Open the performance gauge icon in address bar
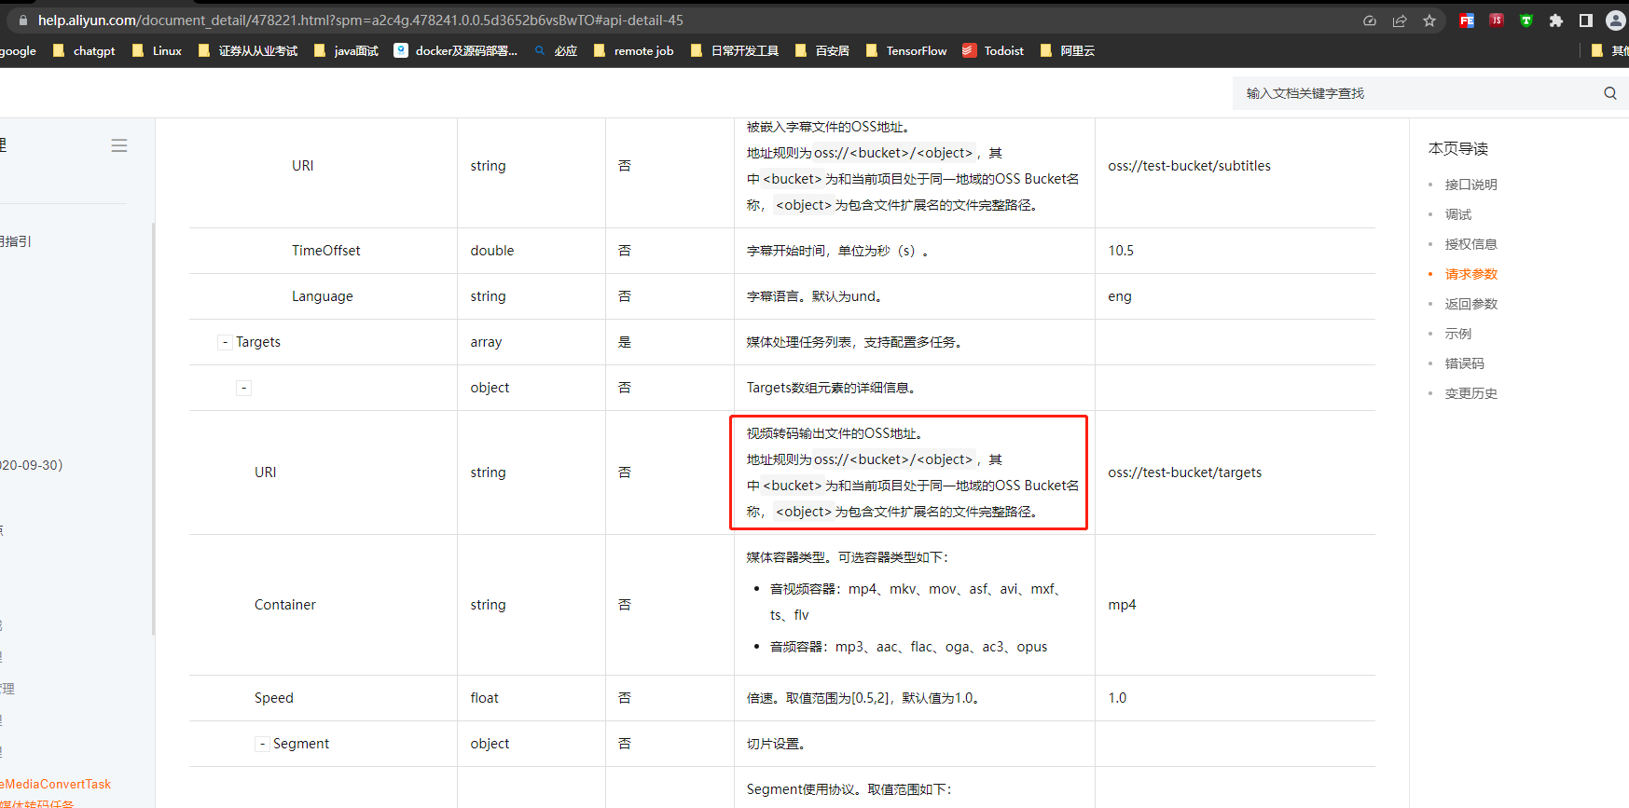 (1370, 21)
